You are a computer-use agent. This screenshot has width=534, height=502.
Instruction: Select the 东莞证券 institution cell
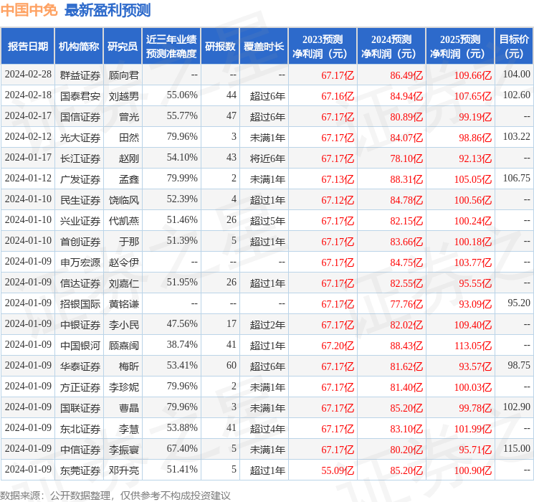pos(80,470)
